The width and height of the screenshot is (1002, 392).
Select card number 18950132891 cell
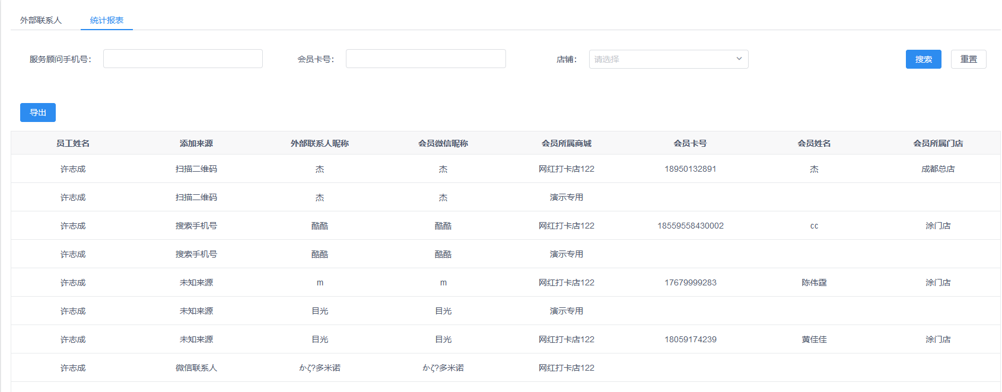690,169
